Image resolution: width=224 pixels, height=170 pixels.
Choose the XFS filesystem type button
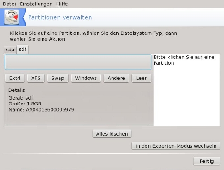pos(36,78)
